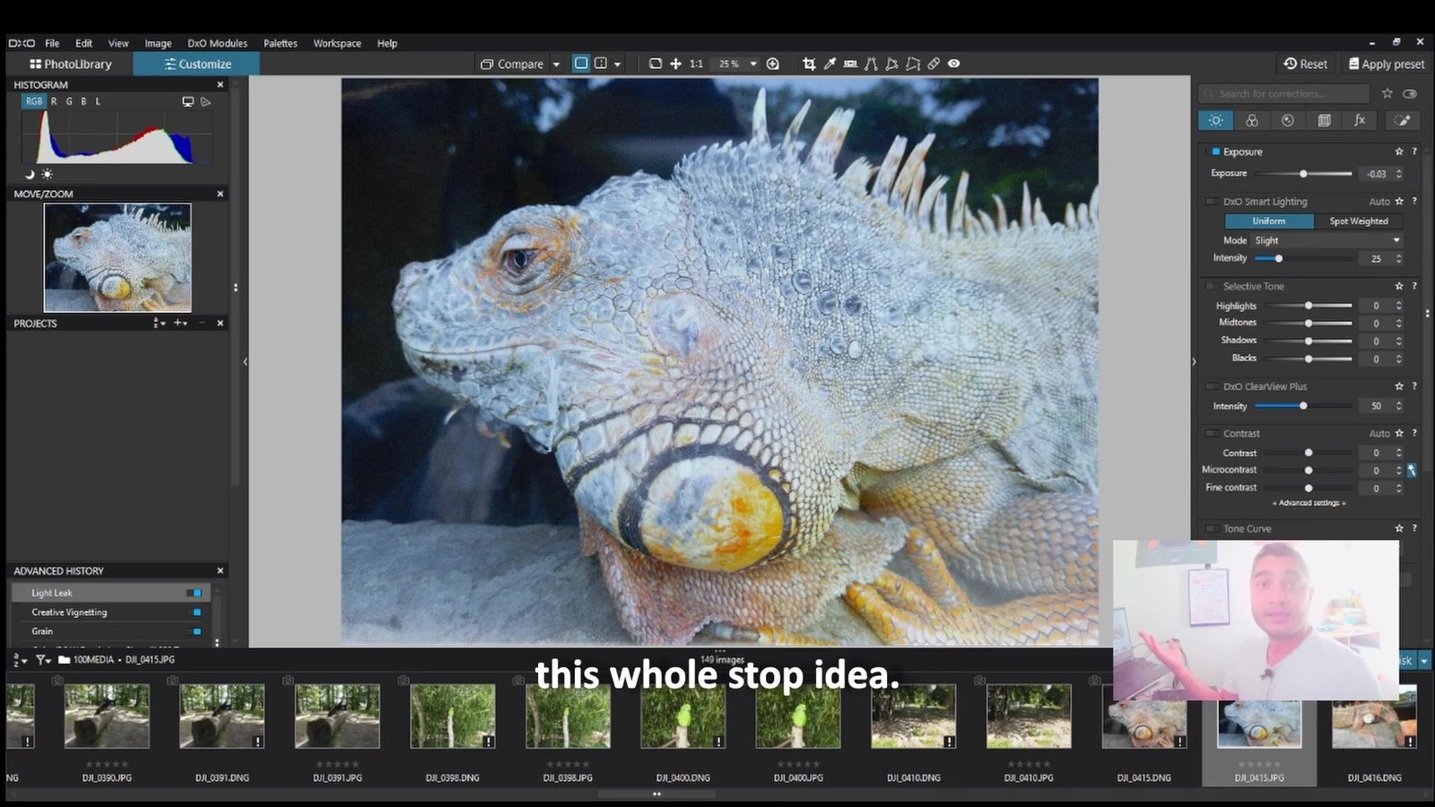Switch to the Customize tab
Image resolution: width=1435 pixels, height=807 pixels.
pos(196,64)
